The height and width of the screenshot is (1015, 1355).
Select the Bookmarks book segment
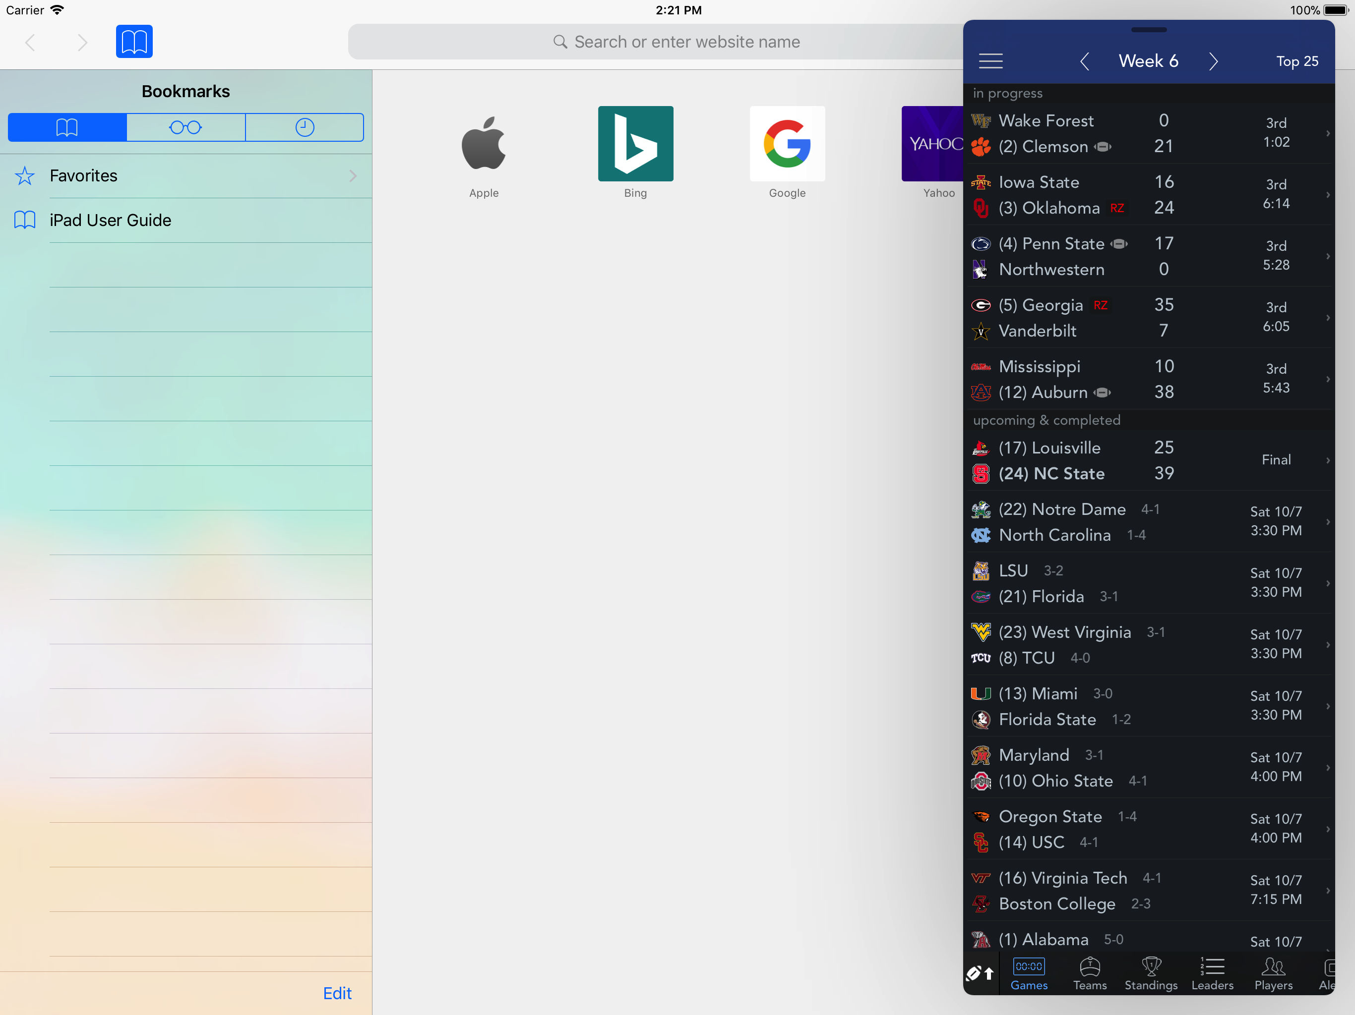click(x=67, y=127)
